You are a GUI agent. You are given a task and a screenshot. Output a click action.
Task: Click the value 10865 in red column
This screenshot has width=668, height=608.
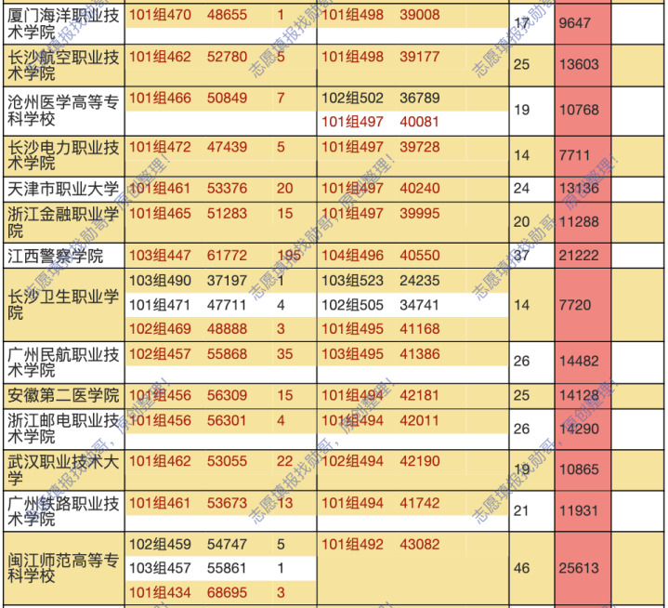(579, 469)
